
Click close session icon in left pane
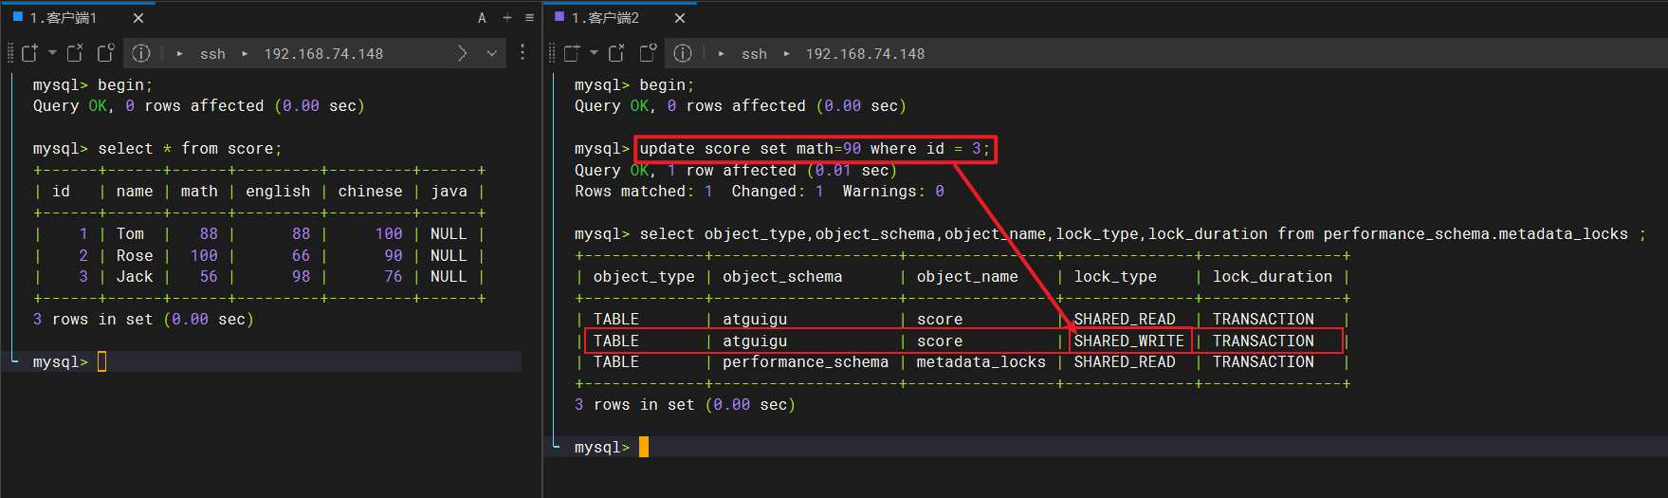coord(75,53)
